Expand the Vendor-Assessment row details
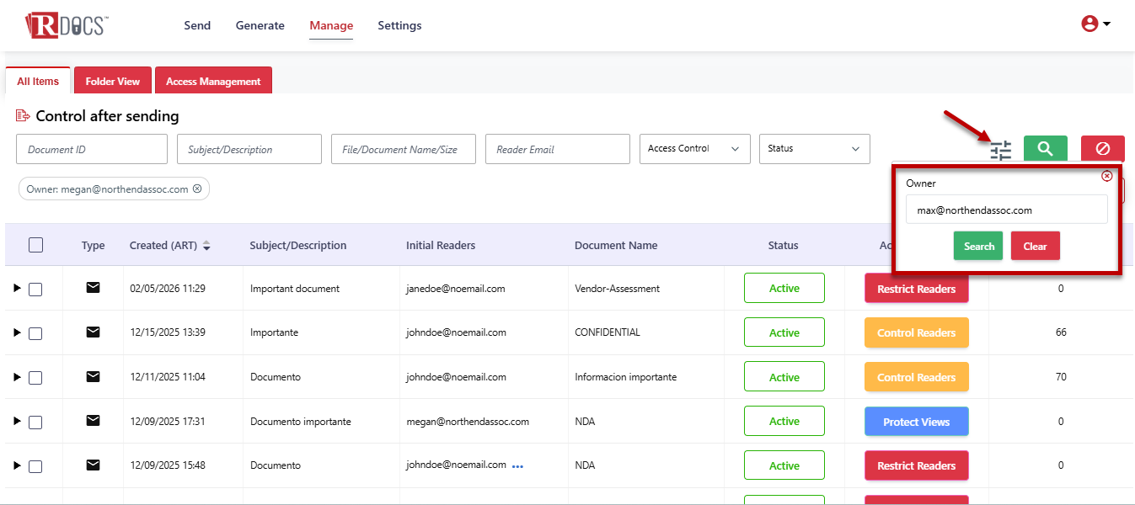 click(x=16, y=289)
